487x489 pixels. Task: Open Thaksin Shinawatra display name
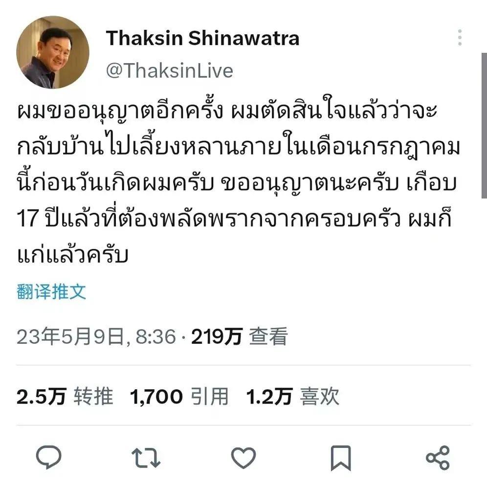click(x=202, y=38)
